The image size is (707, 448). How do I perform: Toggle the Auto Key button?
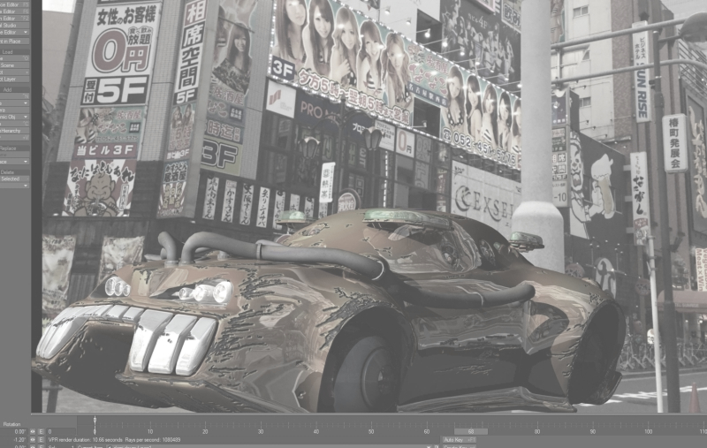(458, 439)
